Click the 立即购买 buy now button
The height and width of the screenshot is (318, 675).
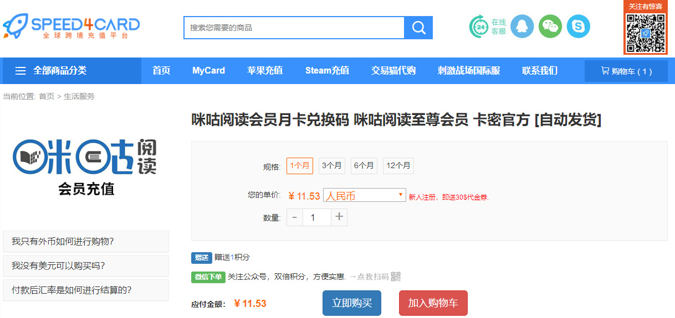click(352, 303)
